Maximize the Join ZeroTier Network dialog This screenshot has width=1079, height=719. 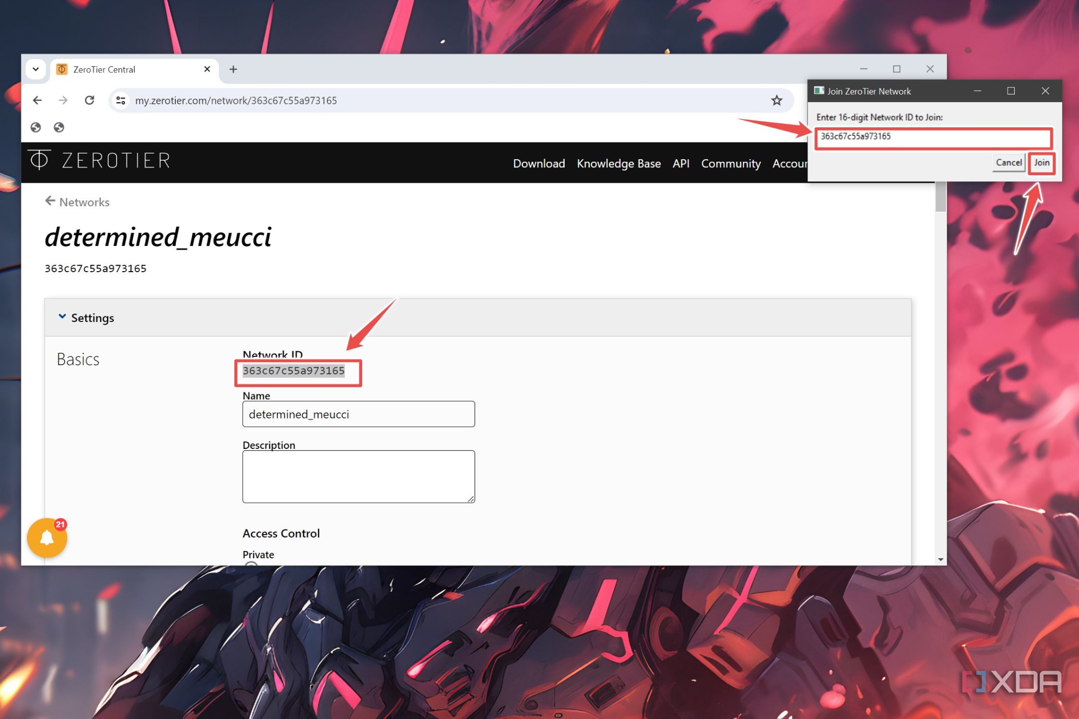click(x=1011, y=91)
